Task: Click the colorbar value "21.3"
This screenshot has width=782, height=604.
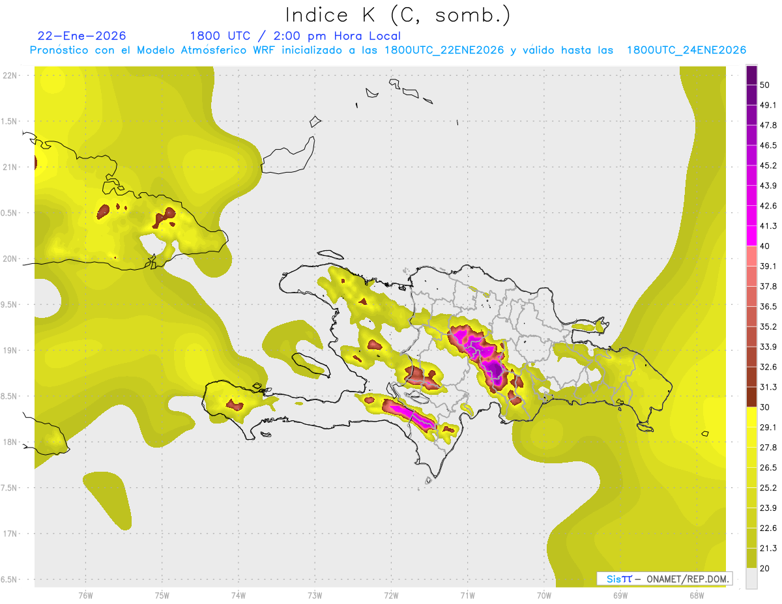Action: click(768, 549)
